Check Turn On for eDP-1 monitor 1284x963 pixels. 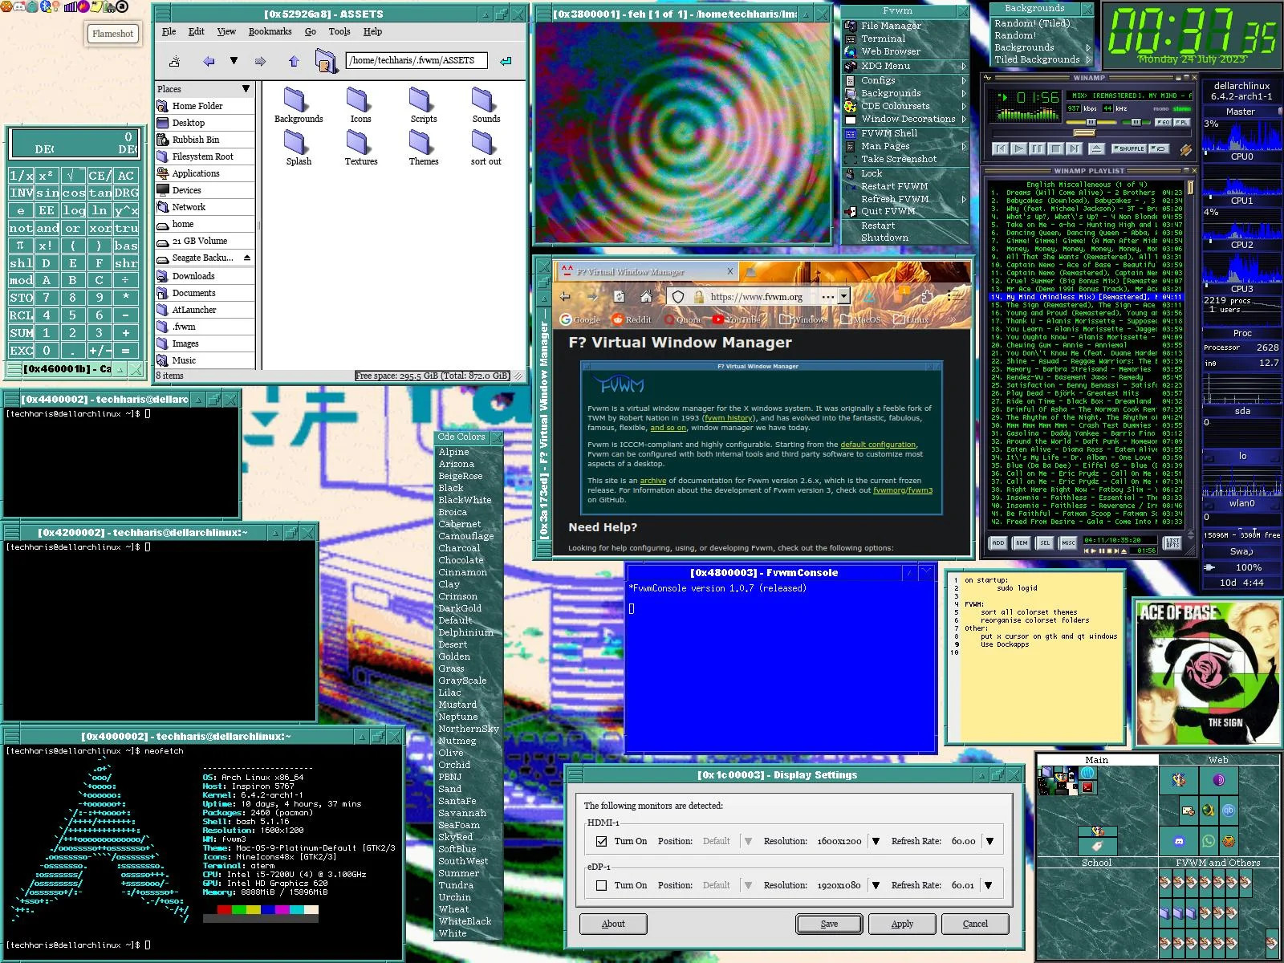tap(602, 885)
